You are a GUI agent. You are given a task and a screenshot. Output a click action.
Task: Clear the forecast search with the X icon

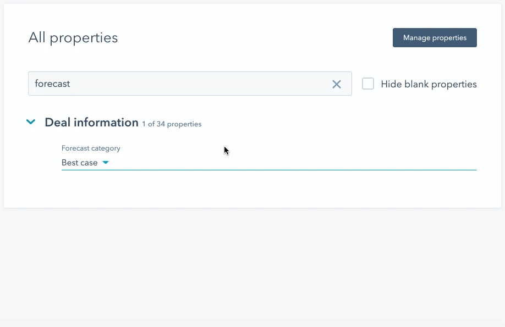coord(337,84)
